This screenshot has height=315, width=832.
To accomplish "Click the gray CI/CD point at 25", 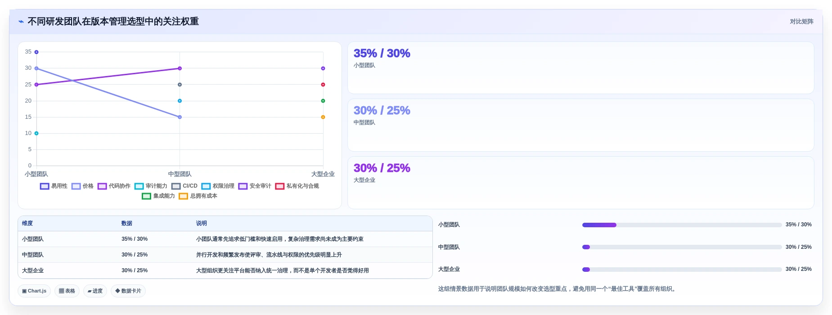I will click(180, 85).
